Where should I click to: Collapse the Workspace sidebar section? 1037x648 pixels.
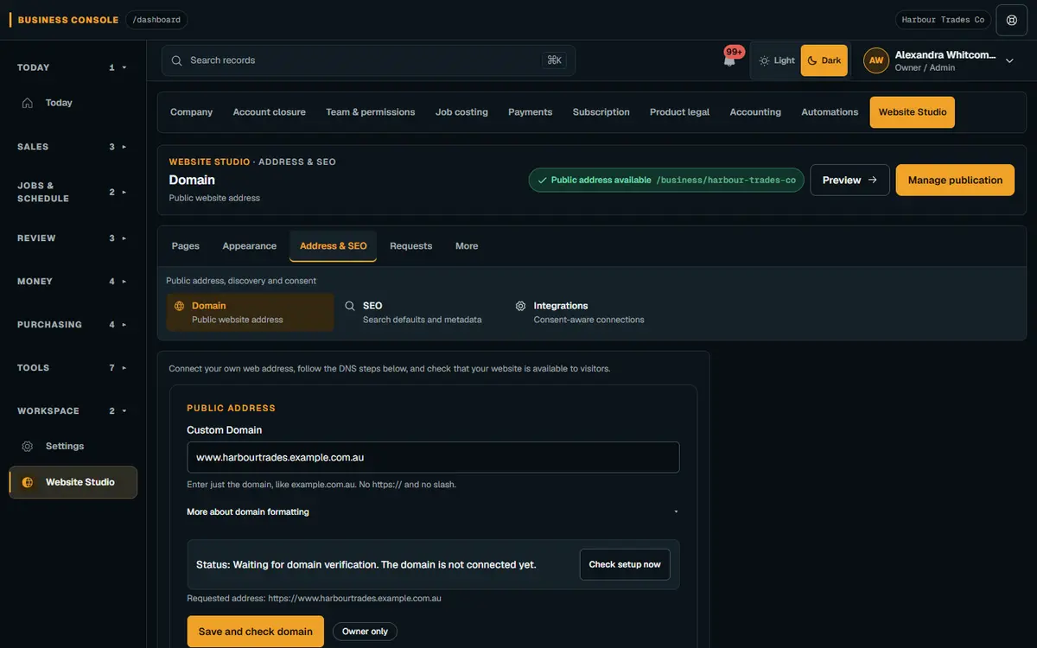coord(73,411)
